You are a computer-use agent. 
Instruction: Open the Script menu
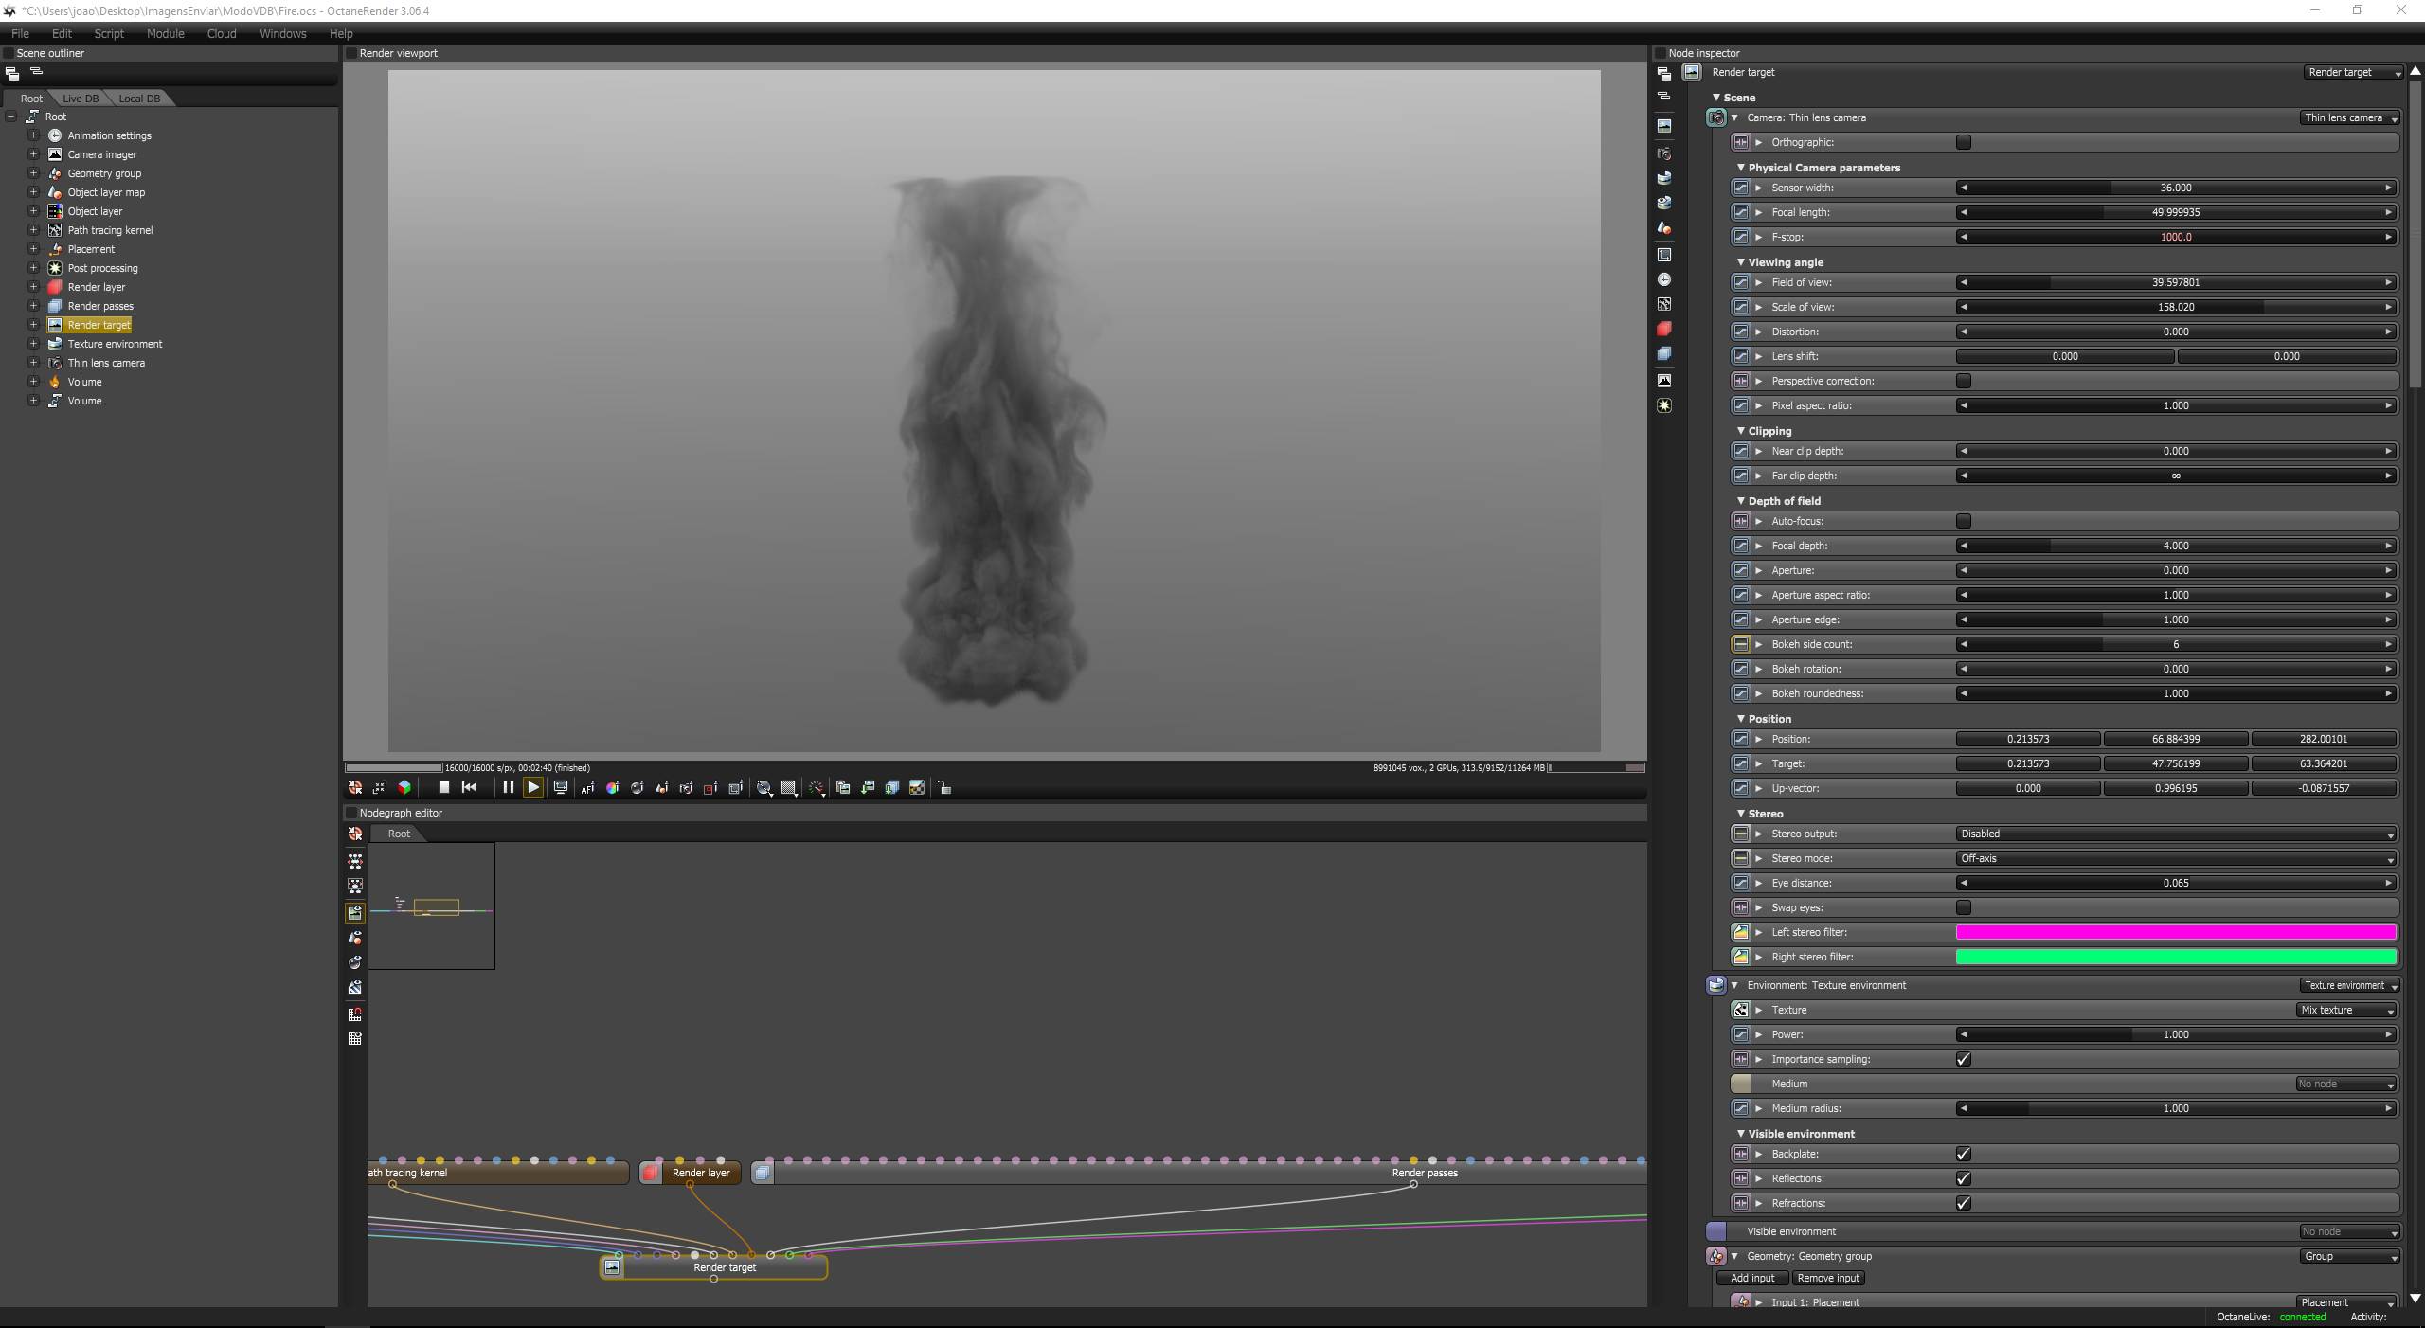coord(109,33)
